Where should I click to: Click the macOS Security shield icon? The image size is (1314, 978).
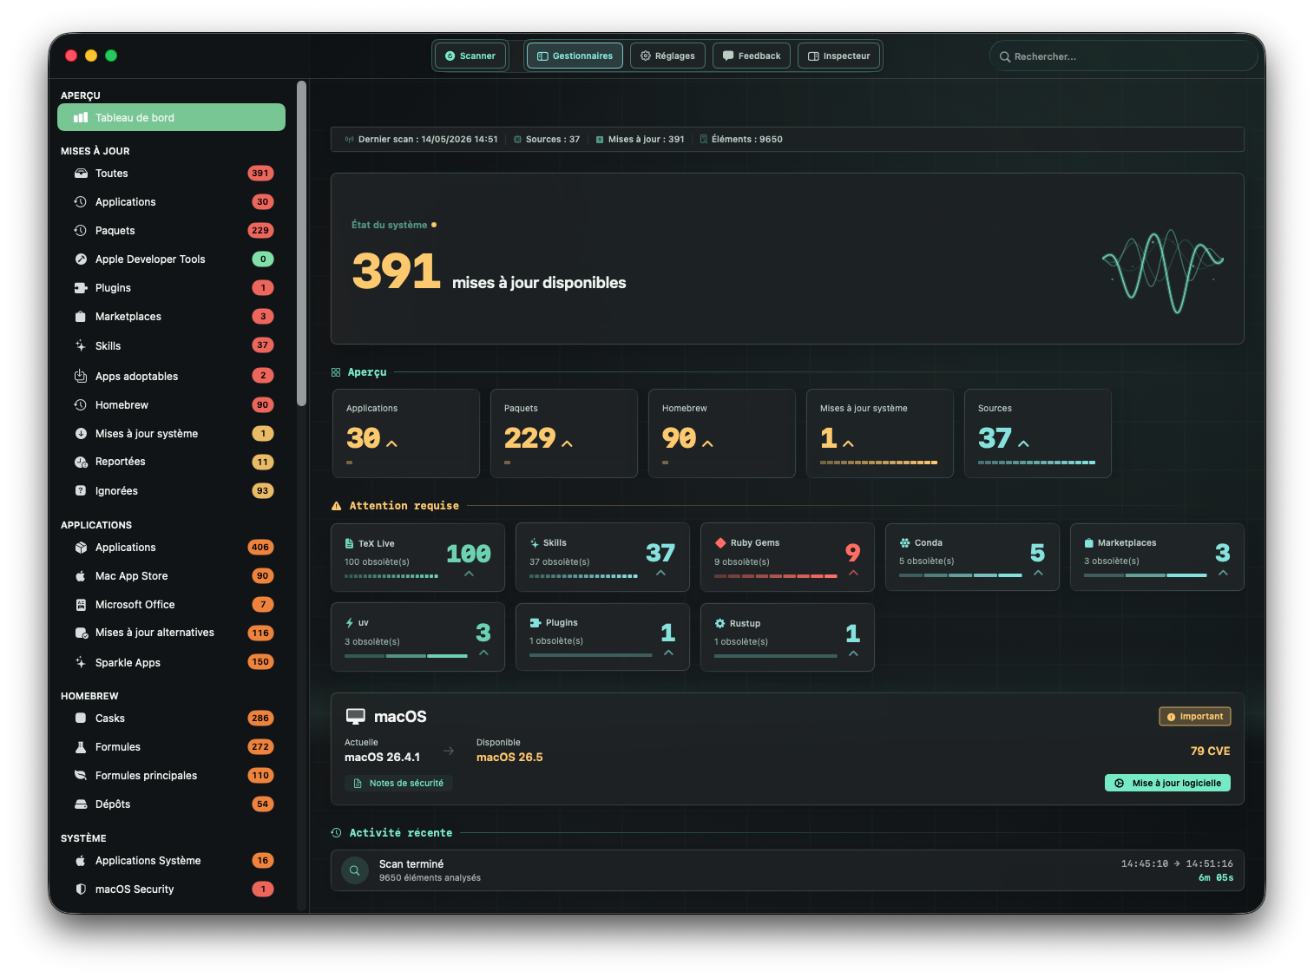tap(81, 889)
